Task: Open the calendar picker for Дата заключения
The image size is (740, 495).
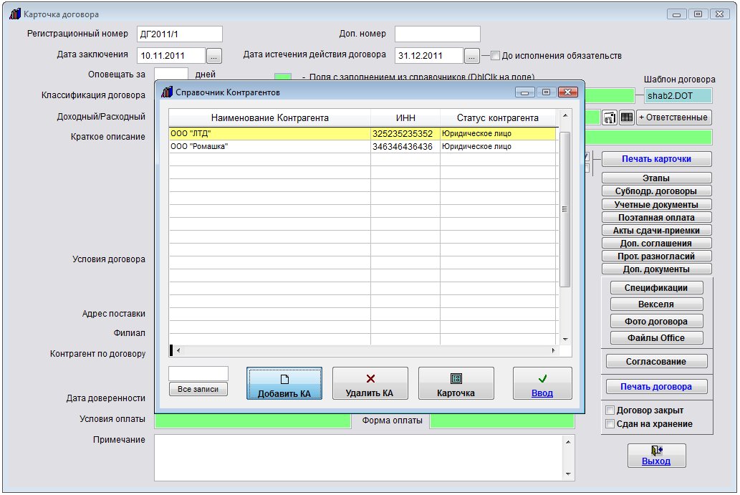Action: [213, 56]
